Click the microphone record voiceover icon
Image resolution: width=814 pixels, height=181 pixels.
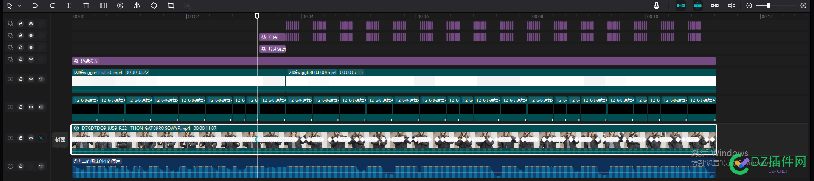(657, 5)
